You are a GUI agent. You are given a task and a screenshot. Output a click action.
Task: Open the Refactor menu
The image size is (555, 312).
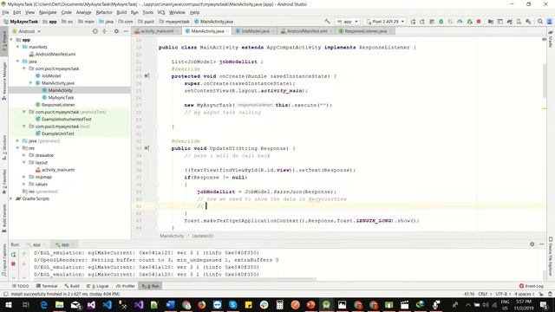point(104,12)
